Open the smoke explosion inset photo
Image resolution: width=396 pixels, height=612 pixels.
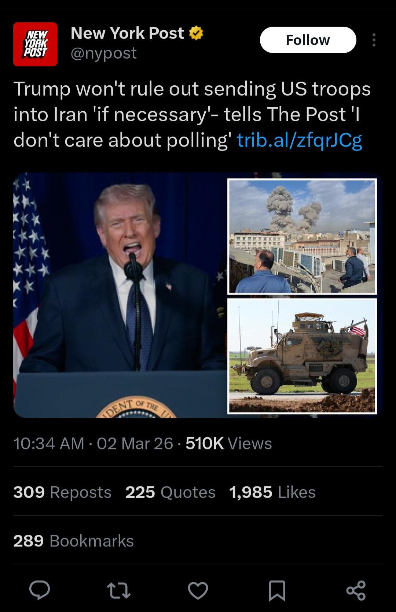click(302, 236)
